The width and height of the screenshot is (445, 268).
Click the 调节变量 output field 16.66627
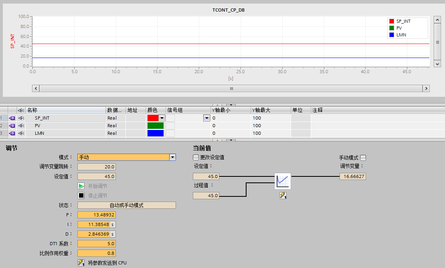pos(353,176)
